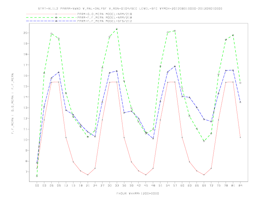Click x-axis tick label 75
262x202 pixels.
219,185
